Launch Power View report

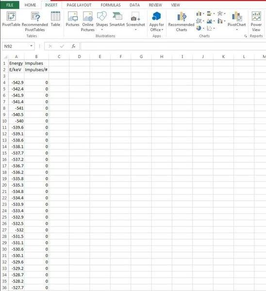click(256, 21)
